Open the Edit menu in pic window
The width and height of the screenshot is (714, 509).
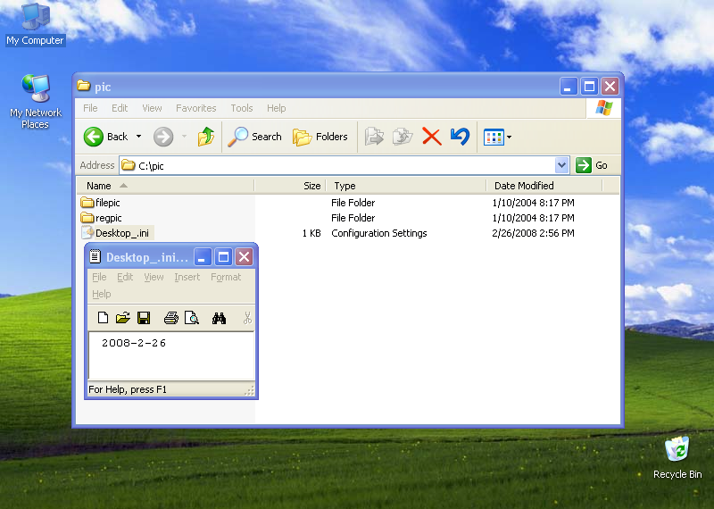click(x=120, y=108)
